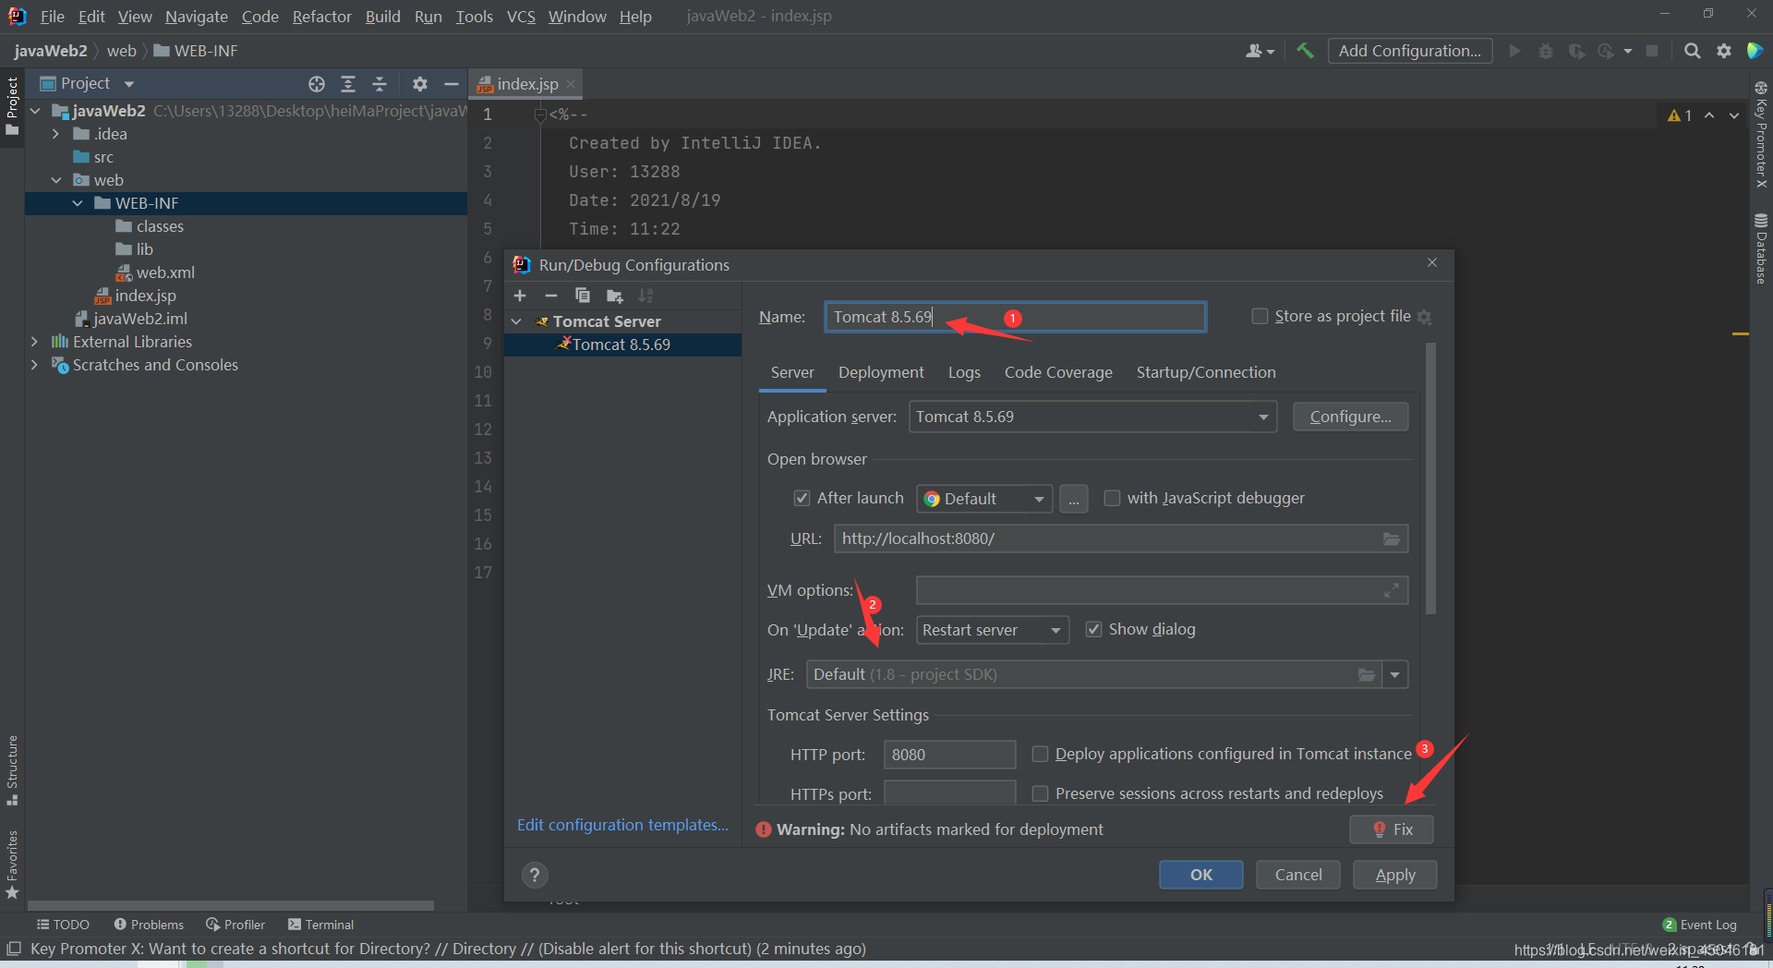The height and width of the screenshot is (968, 1773).
Task: Switch to Deployment tab
Action: 881,372
